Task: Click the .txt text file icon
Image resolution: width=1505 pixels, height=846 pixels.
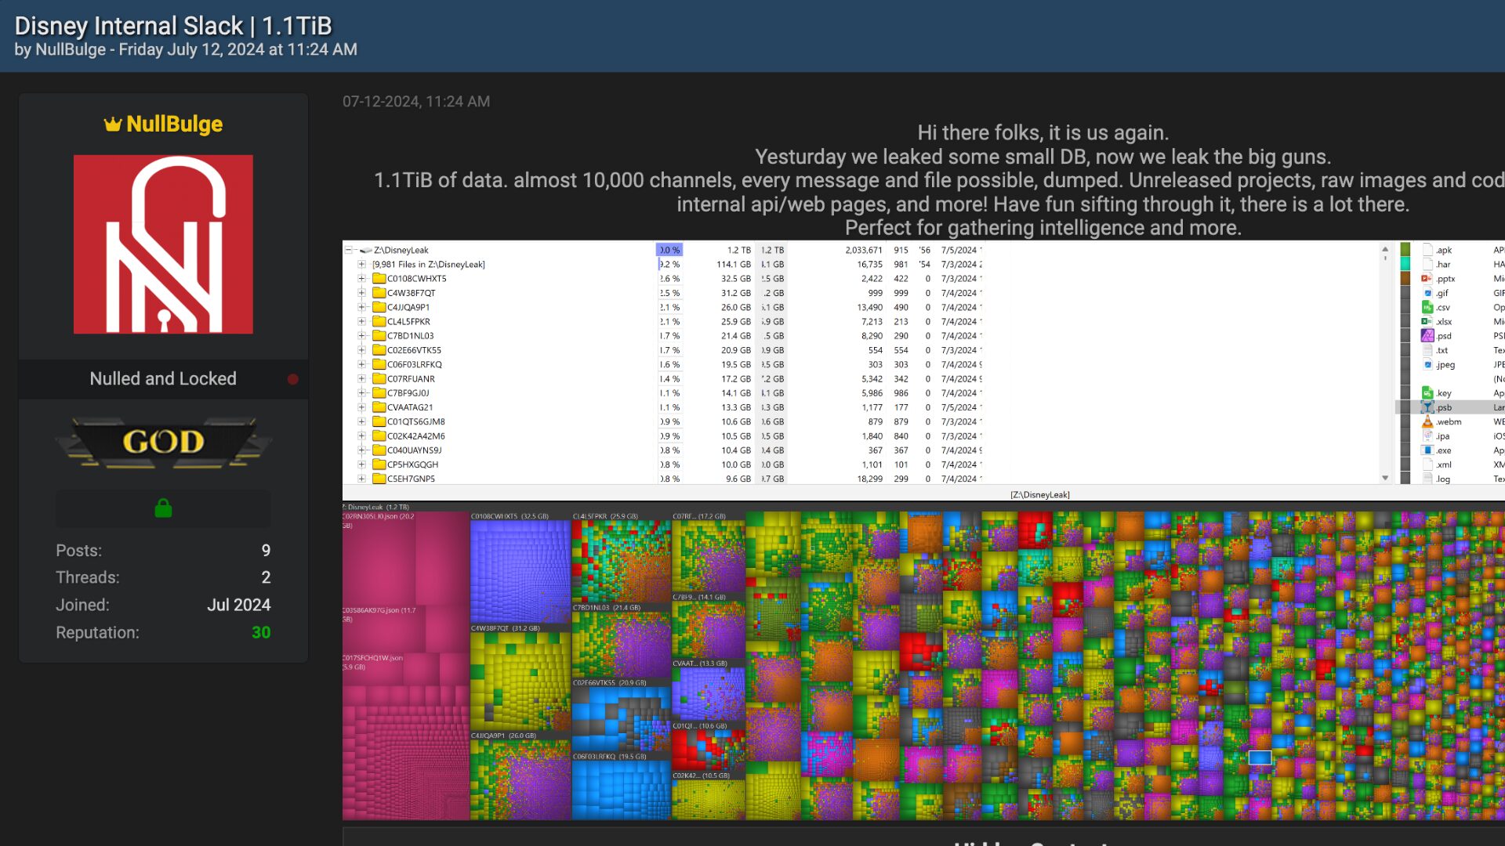Action: click(1427, 350)
